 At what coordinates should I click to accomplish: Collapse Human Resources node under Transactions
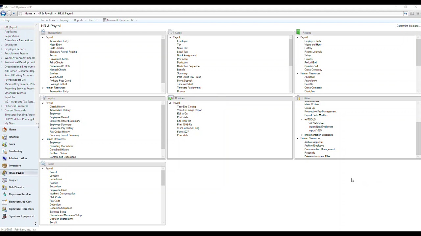tap(42, 88)
